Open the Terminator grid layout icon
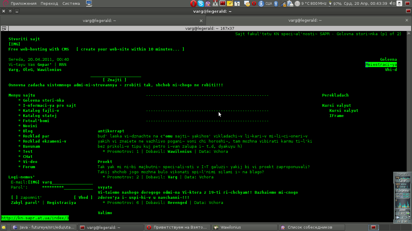The width and height of the screenshot is (412, 231). tap(4, 28)
